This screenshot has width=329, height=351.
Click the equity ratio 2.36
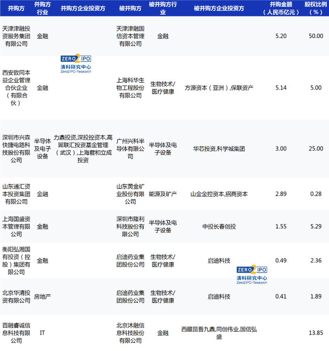point(316,261)
